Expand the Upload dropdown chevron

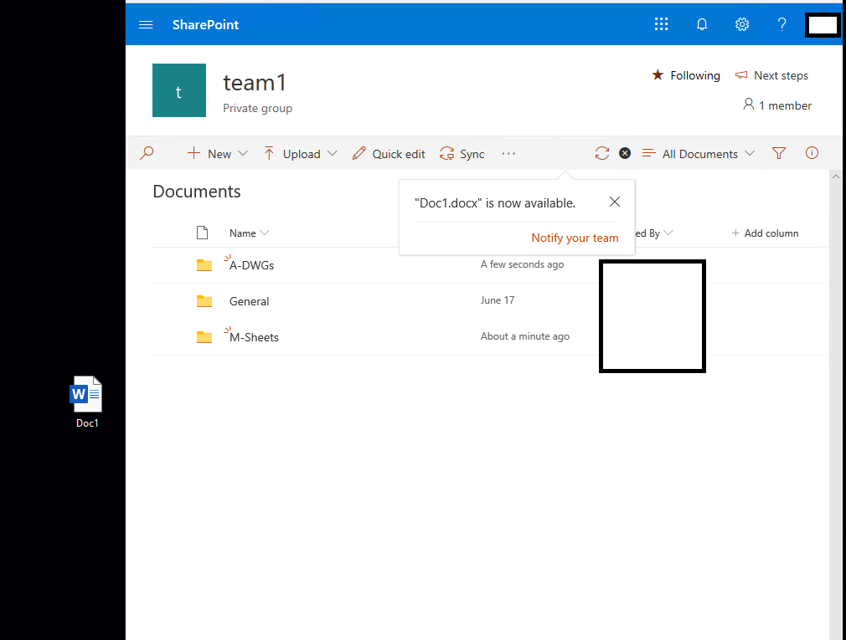coord(333,154)
